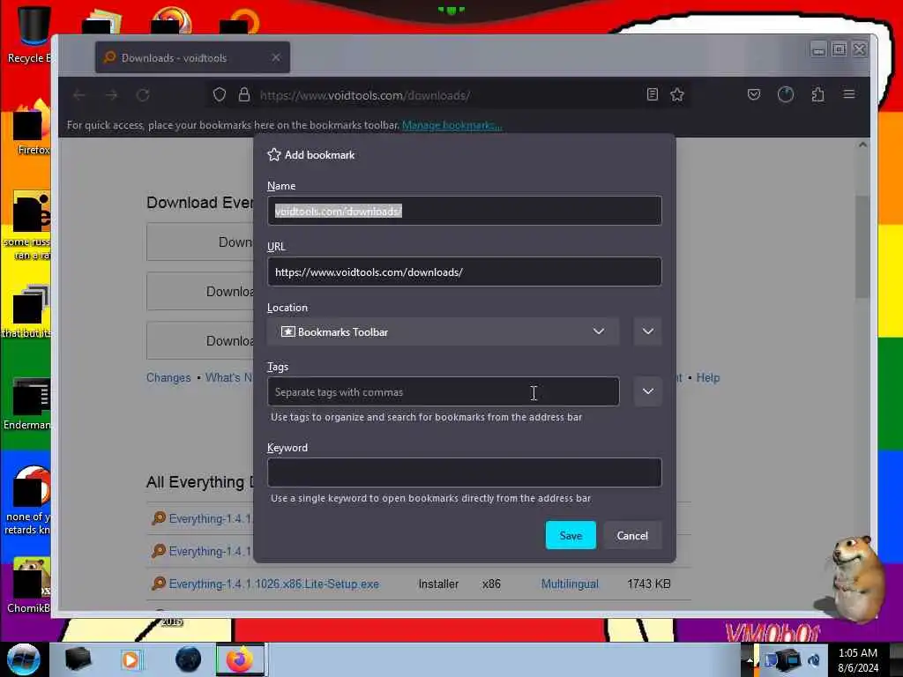The width and height of the screenshot is (903, 677).
Task: Click the Name field in Add bookmark
Action: (x=464, y=211)
